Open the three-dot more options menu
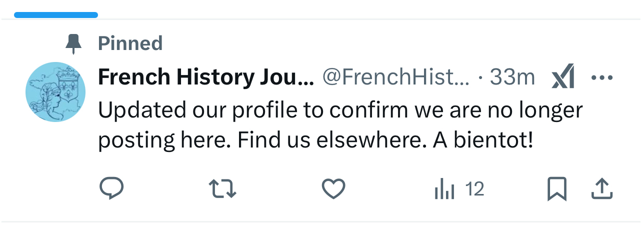The image size is (642, 225). coord(601,78)
